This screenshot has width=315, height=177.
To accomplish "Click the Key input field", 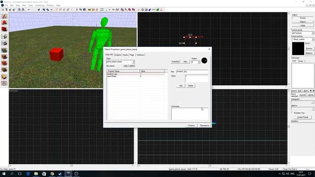I will [x=192, y=71].
